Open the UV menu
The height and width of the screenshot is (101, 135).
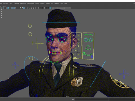pyautogui.click(x=52, y=4)
